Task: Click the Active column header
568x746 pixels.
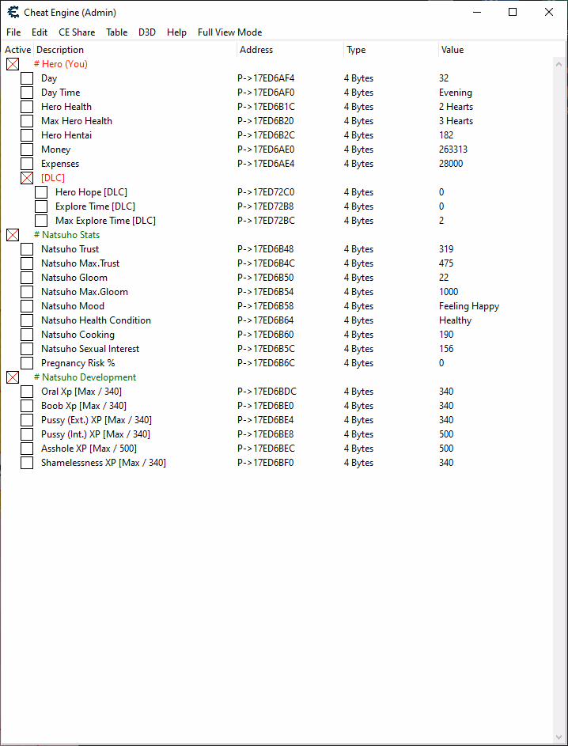Action: [x=18, y=50]
